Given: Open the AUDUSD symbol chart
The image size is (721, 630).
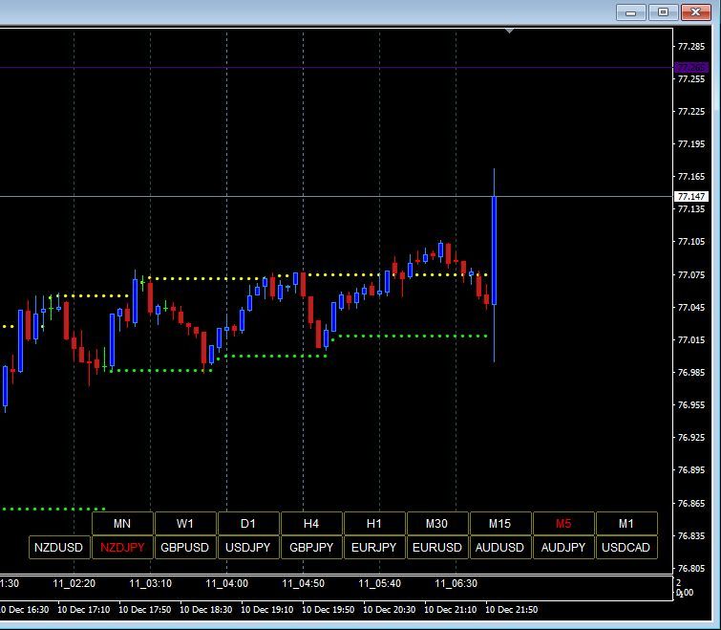Looking at the screenshot, I should tap(500, 547).
